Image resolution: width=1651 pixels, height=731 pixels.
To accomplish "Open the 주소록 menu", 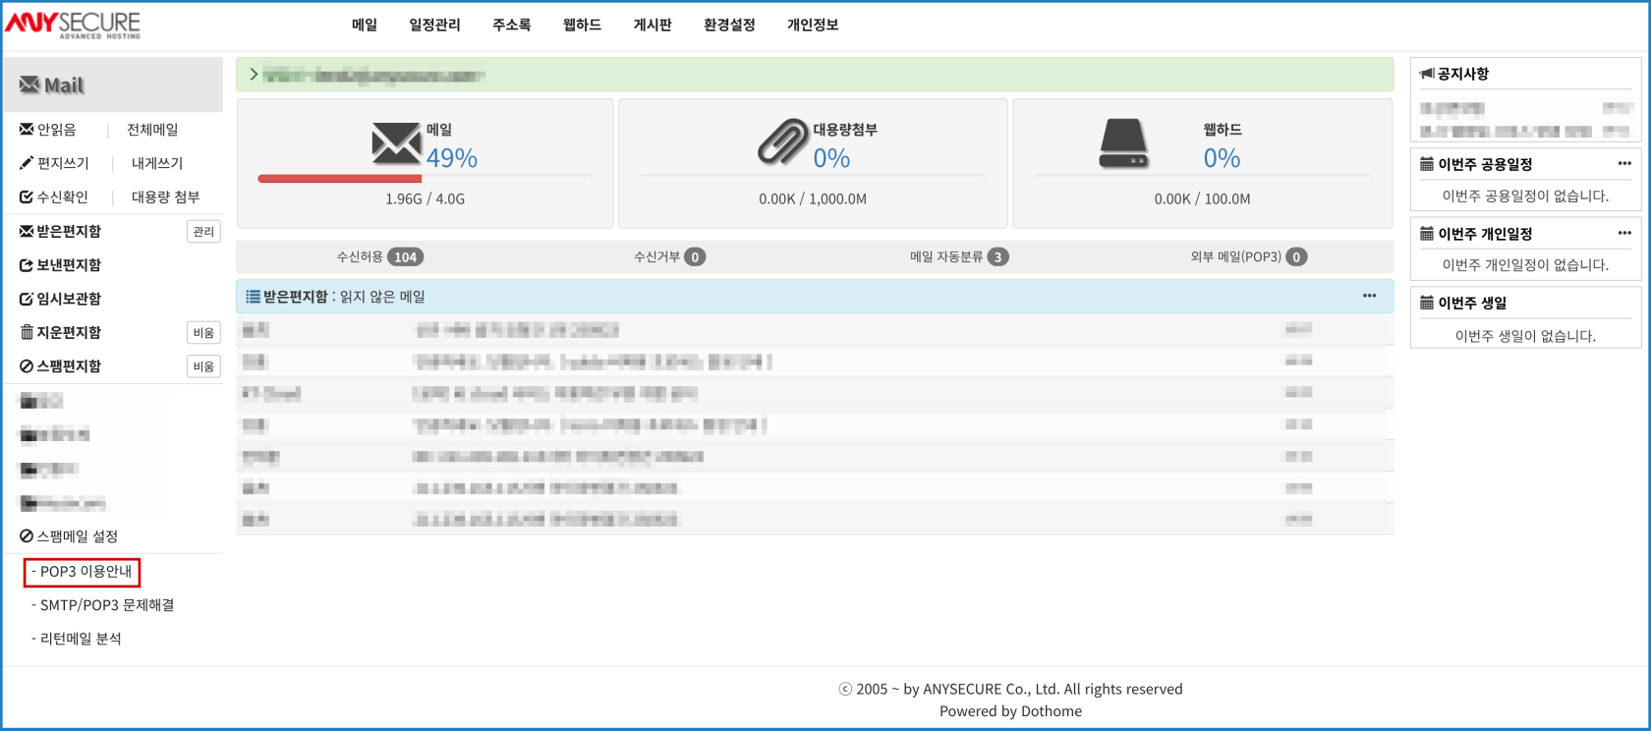I will click(511, 25).
